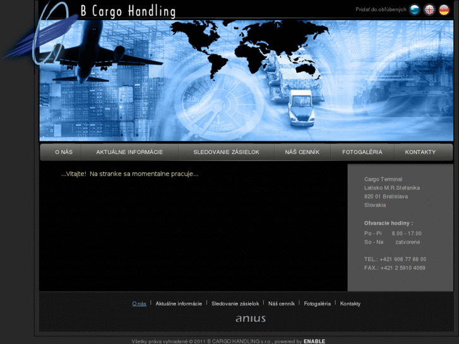This screenshot has width=459, height=344.
Task: Click the TEL. +421 908 number
Action: (395, 259)
